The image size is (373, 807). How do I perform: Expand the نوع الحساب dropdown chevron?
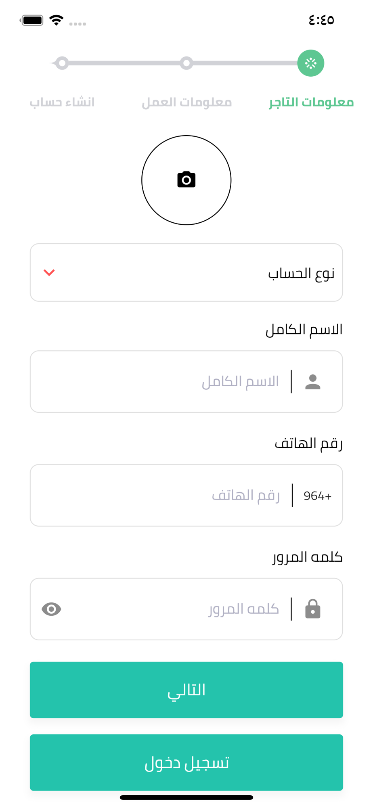pyautogui.click(x=49, y=273)
